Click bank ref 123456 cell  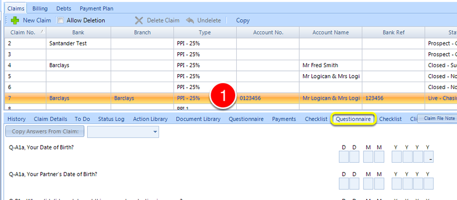pyautogui.click(x=393, y=98)
